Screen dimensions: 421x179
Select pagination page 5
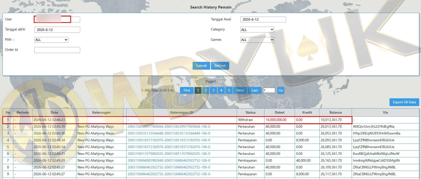coord(229,90)
